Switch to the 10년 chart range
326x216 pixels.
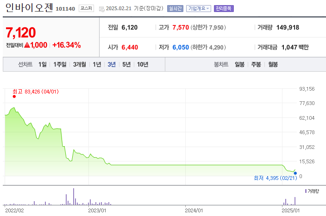point(143,64)
